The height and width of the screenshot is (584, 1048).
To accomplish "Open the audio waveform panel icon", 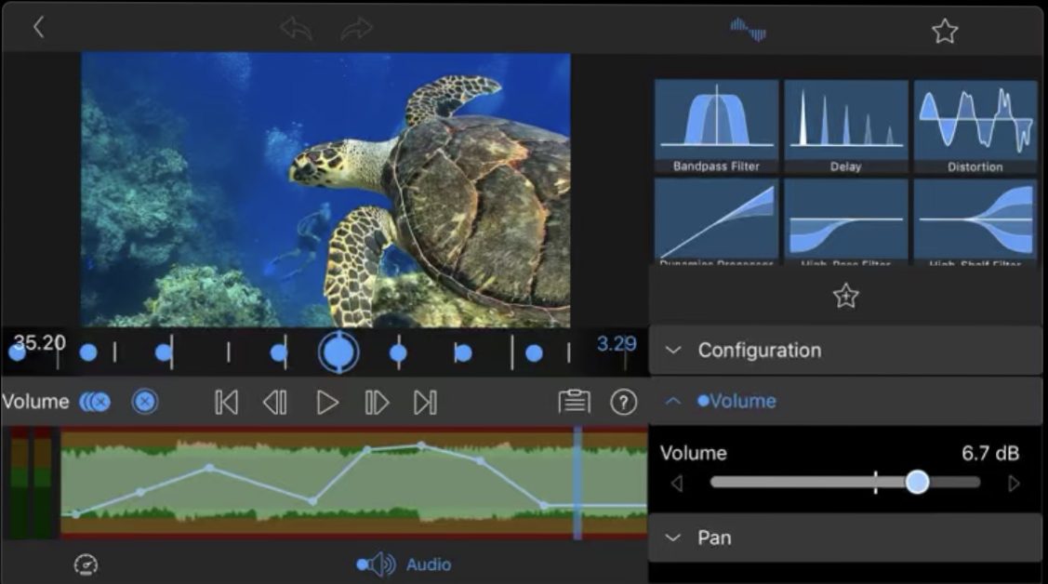I will [x=748, y=30].
